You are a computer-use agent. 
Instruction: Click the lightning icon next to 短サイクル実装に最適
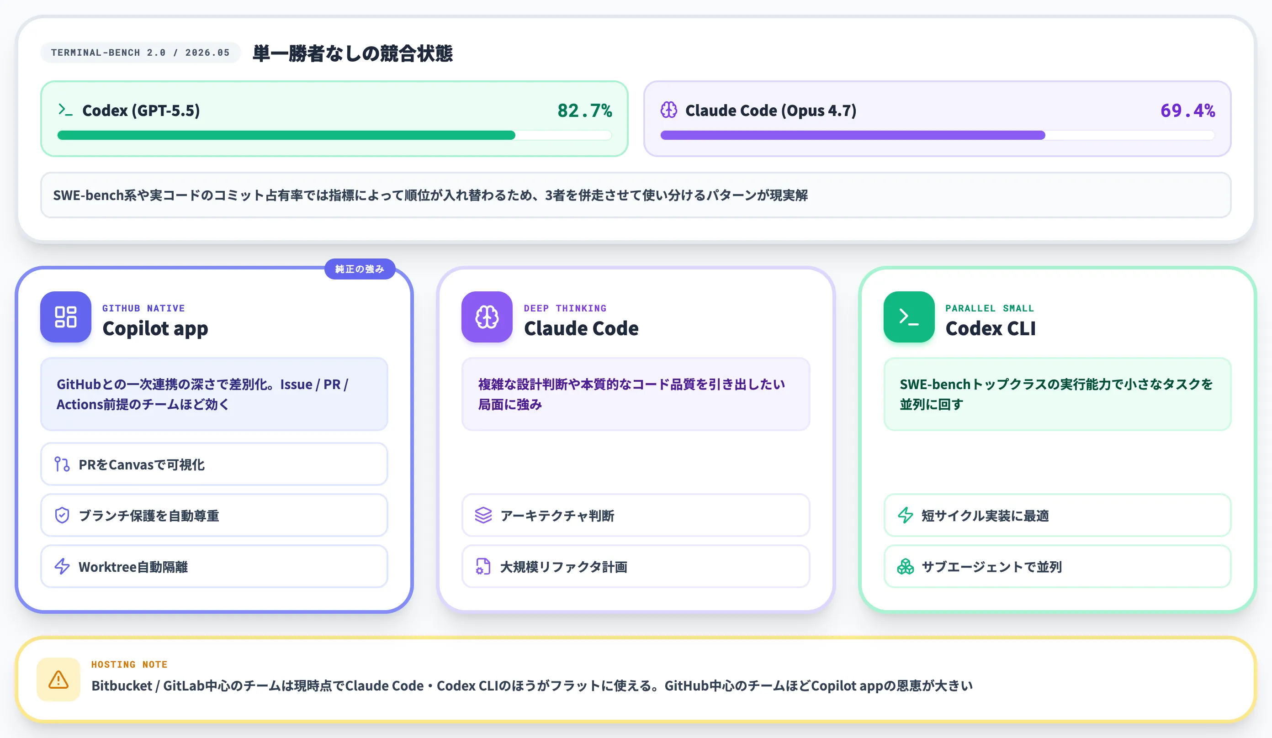pyautogui.click(x=905, y=515)
